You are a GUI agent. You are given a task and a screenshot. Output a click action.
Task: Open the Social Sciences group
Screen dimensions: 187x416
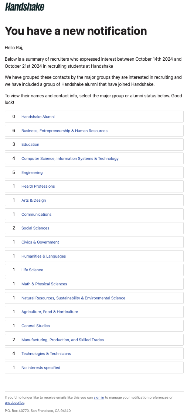[x=35, y=228]
